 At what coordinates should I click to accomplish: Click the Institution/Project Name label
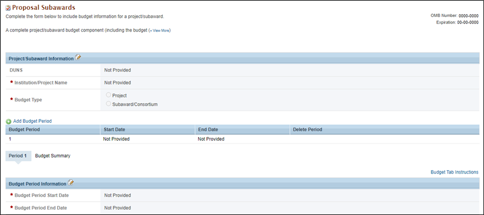pos(41,82)
